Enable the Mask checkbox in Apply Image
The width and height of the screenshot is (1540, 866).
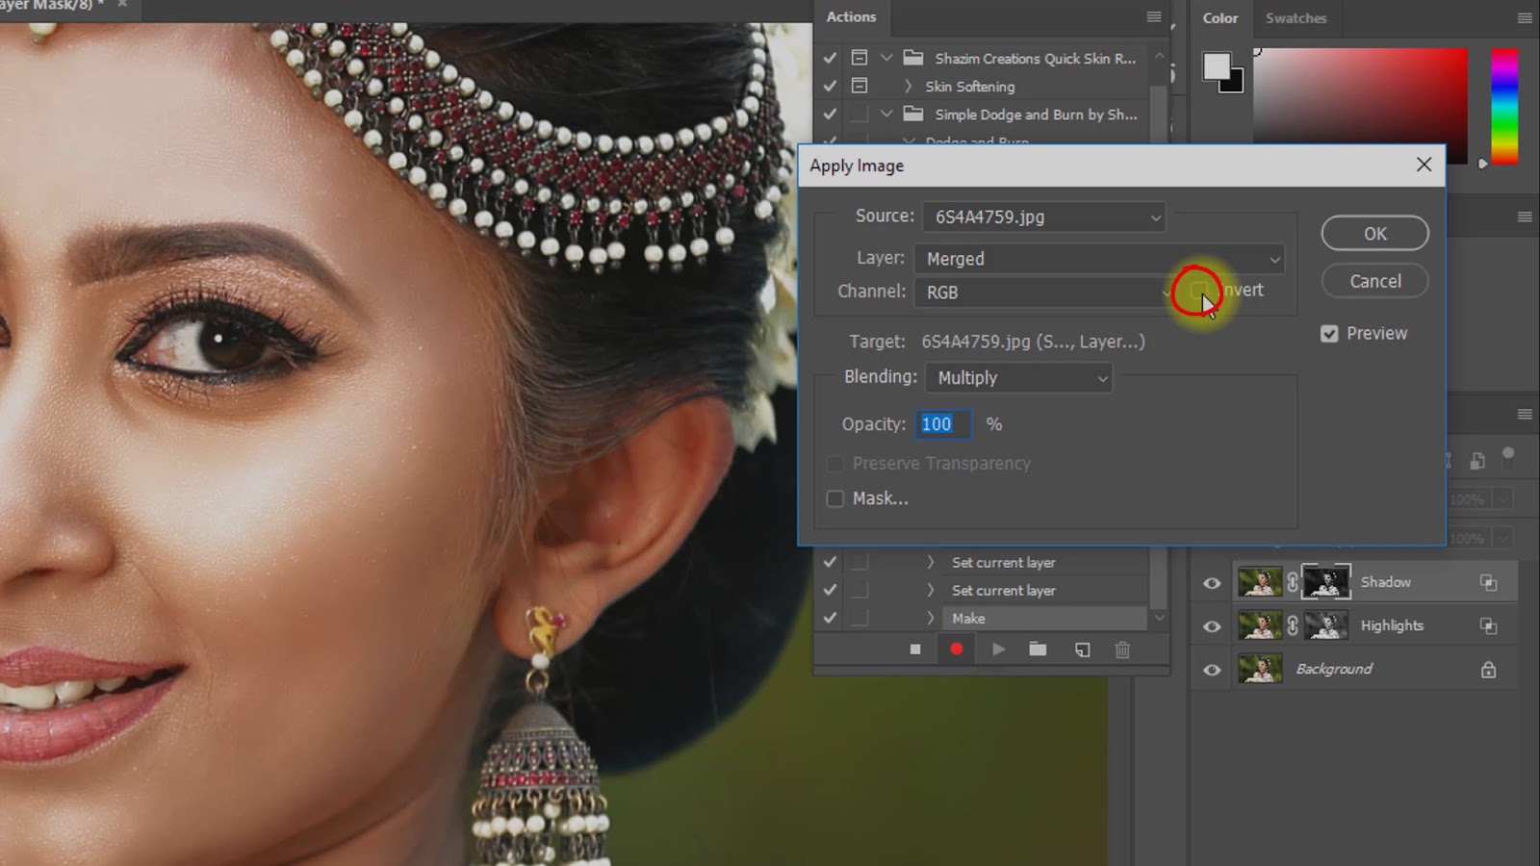pos(835,498)
